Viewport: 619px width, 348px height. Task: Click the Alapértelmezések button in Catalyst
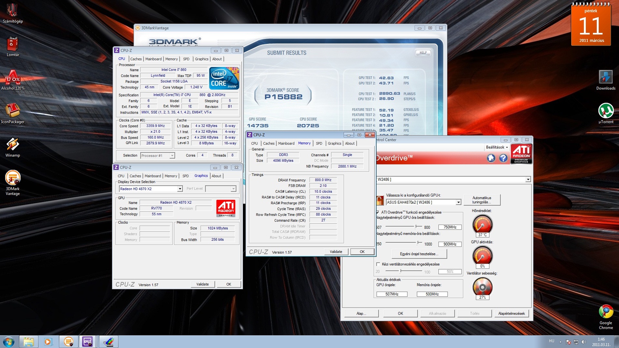click(511, 313)
